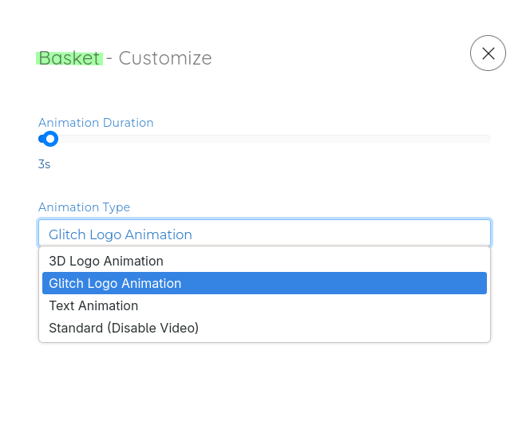Click the Animation Duration slider handle
Image resolution: width=530 pixels, height=441 pixels.
click(50, 139)
